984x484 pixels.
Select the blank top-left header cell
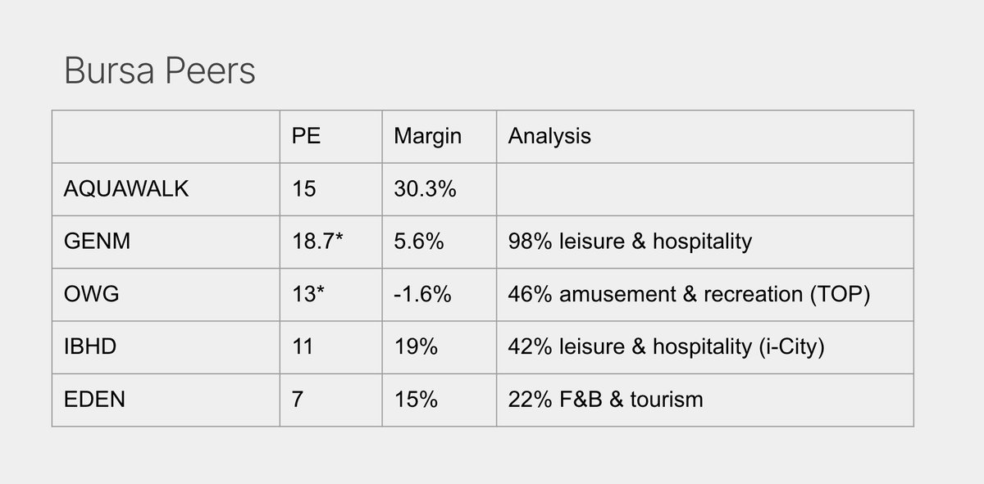pos(166,136)
